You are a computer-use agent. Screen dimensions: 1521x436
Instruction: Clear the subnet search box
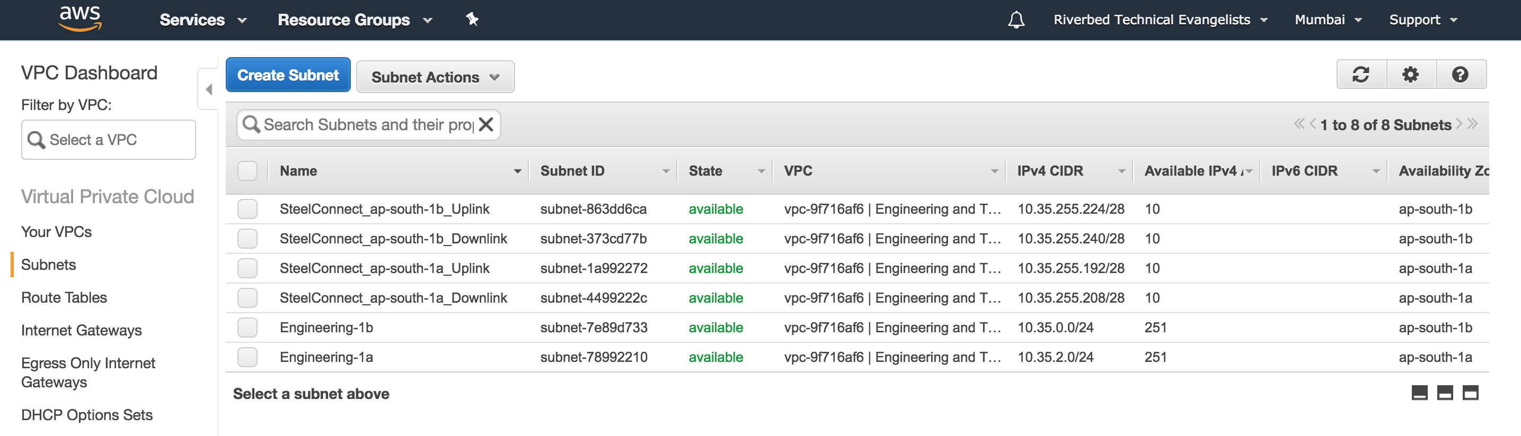point(486,124)
